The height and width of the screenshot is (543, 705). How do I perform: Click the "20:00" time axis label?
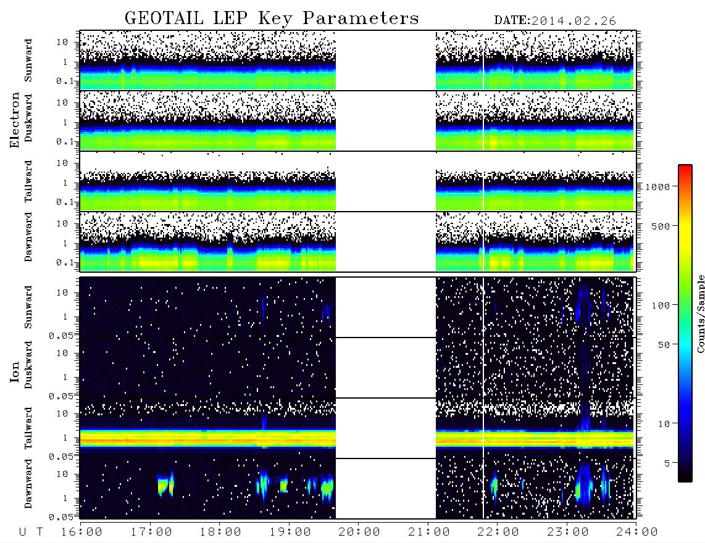point(359,532)
